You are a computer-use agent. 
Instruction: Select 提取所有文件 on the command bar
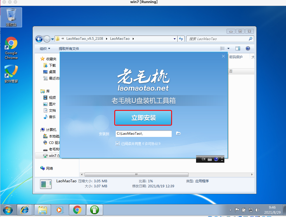(x=69, y=48)
